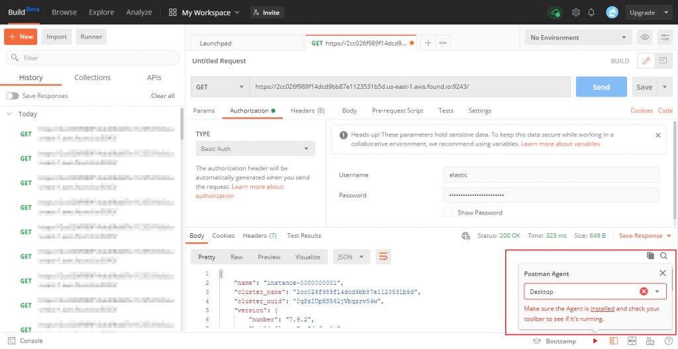Close the Postman Agent popup
Viewport: 678px width, 349px height.
(x=662, y=273)
